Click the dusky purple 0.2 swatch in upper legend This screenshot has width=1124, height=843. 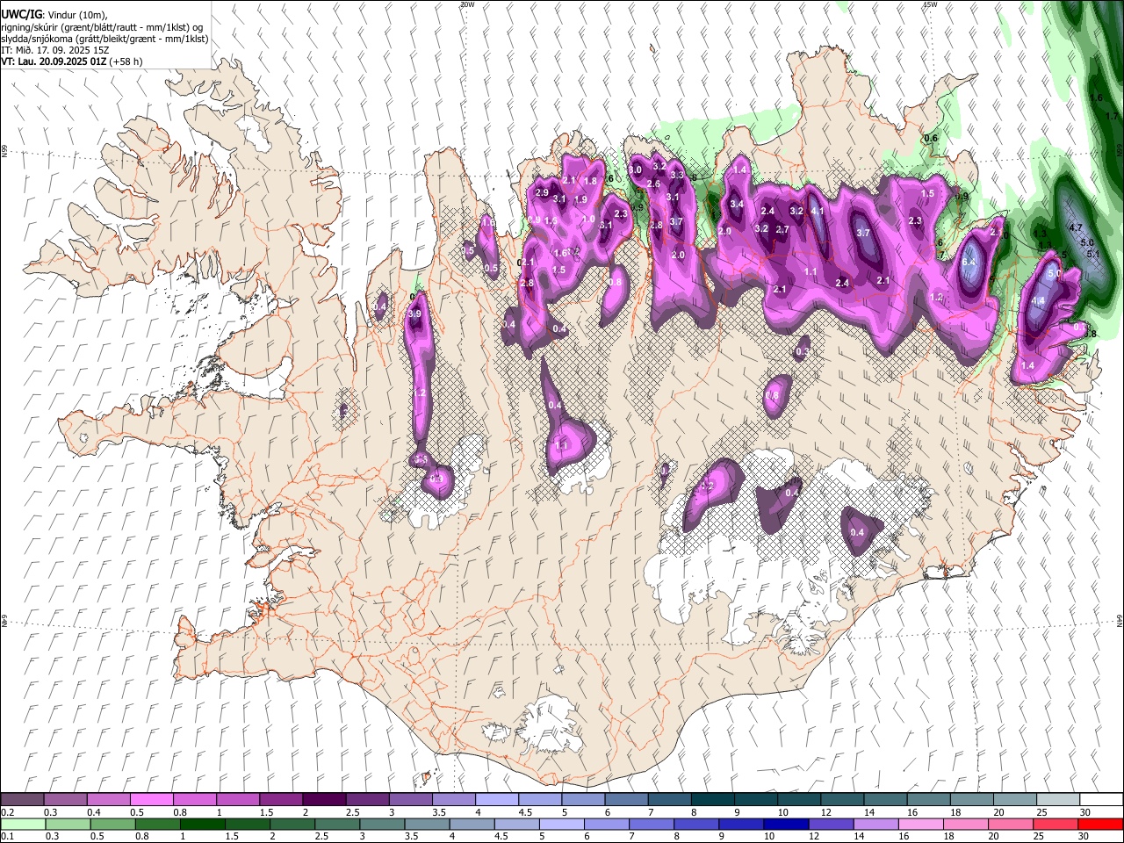tap(22, 800)
